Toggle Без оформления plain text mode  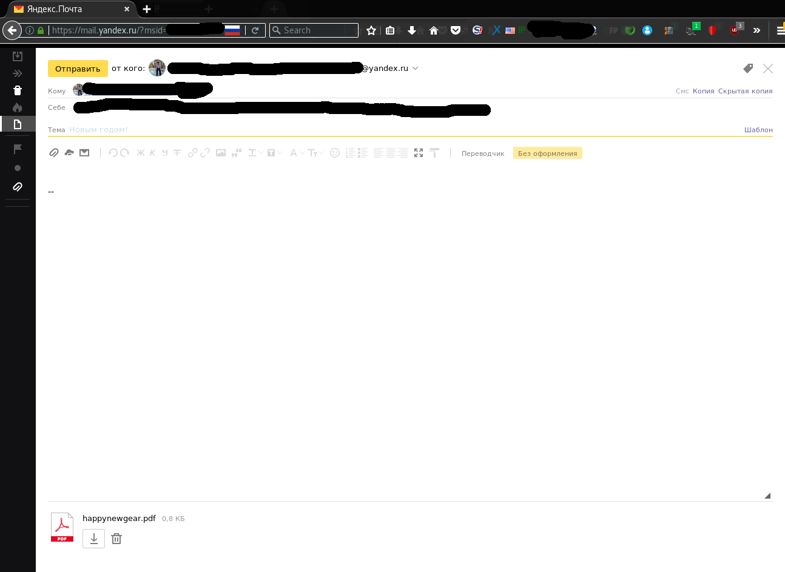547,153
